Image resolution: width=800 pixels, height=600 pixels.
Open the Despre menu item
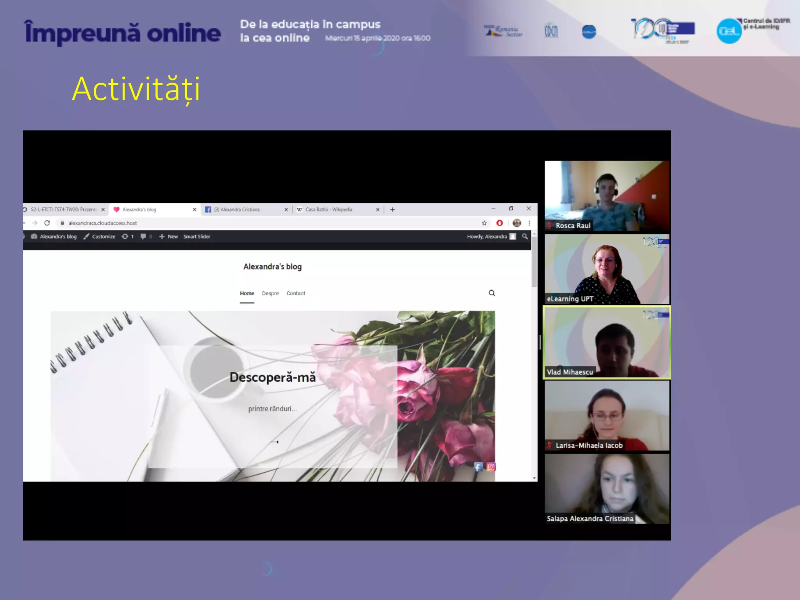tap(270, 293)
